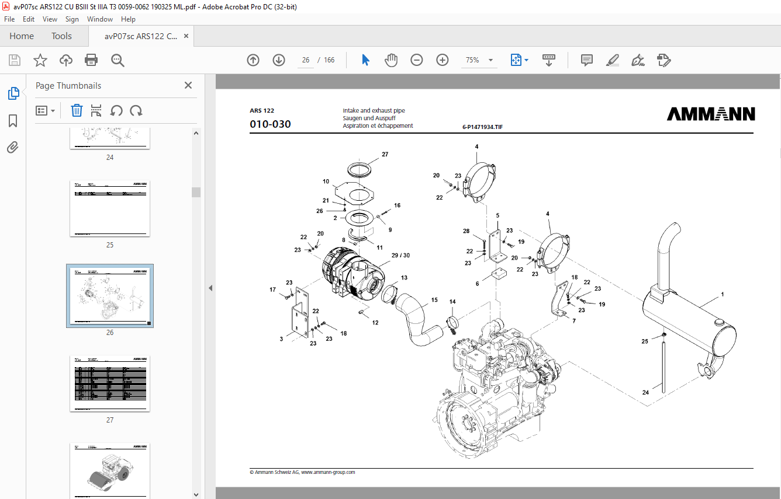Rotate pages clockwise
The image size is (781, 499).
pyautogui.click(x=136, y=110)
